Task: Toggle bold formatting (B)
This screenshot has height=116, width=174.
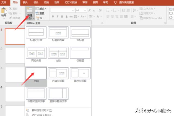Action: [53, 17]
